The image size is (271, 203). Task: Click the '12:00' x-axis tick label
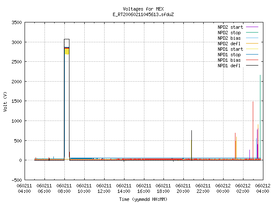[x=104, y=191]
